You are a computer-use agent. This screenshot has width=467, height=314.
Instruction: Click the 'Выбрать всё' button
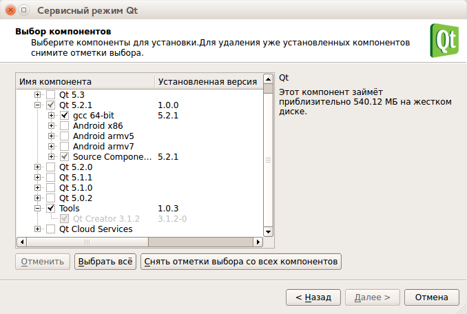pos(105,262)
